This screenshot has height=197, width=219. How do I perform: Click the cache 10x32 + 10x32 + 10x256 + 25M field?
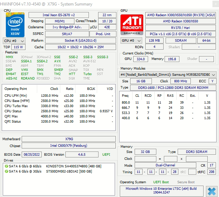(81, 47)
